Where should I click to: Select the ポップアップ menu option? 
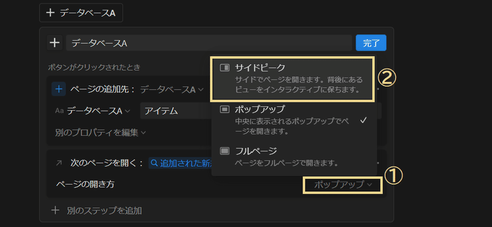click(294, 120)
